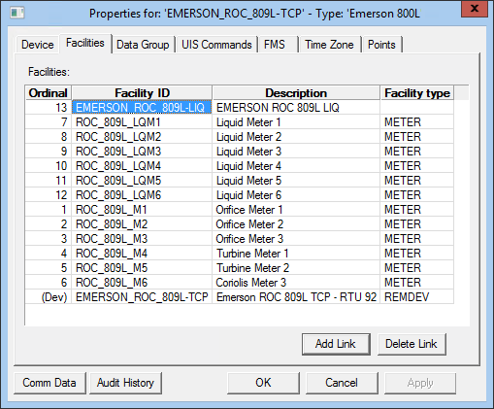Click the 'Orifice Meter 3' description
The height and width of the screenshot is (409, 494).
click(x=296, y=239)
